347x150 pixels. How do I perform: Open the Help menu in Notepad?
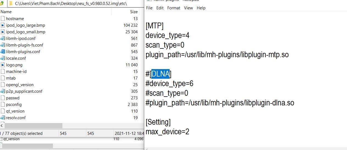pyautogui.click(x=201, y=8)
